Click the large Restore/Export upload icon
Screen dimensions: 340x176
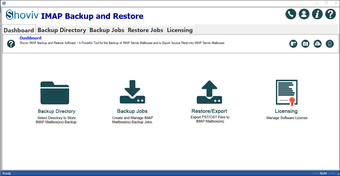(x=209, y=92)
